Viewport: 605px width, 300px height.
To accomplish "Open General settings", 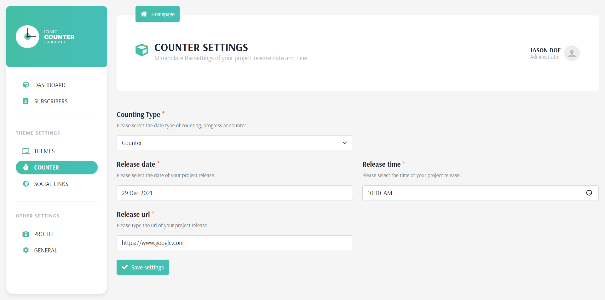I will click(57, 250).
